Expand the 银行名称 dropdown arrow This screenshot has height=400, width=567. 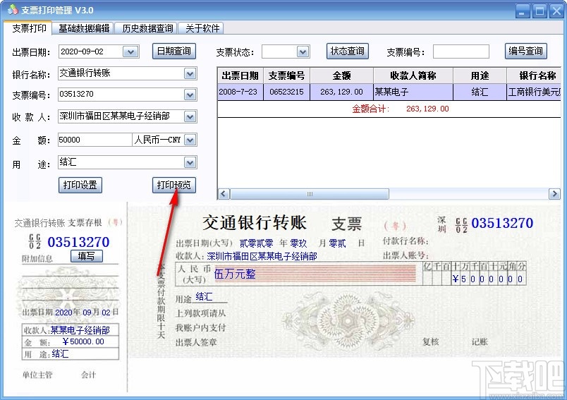click(190, 74)
